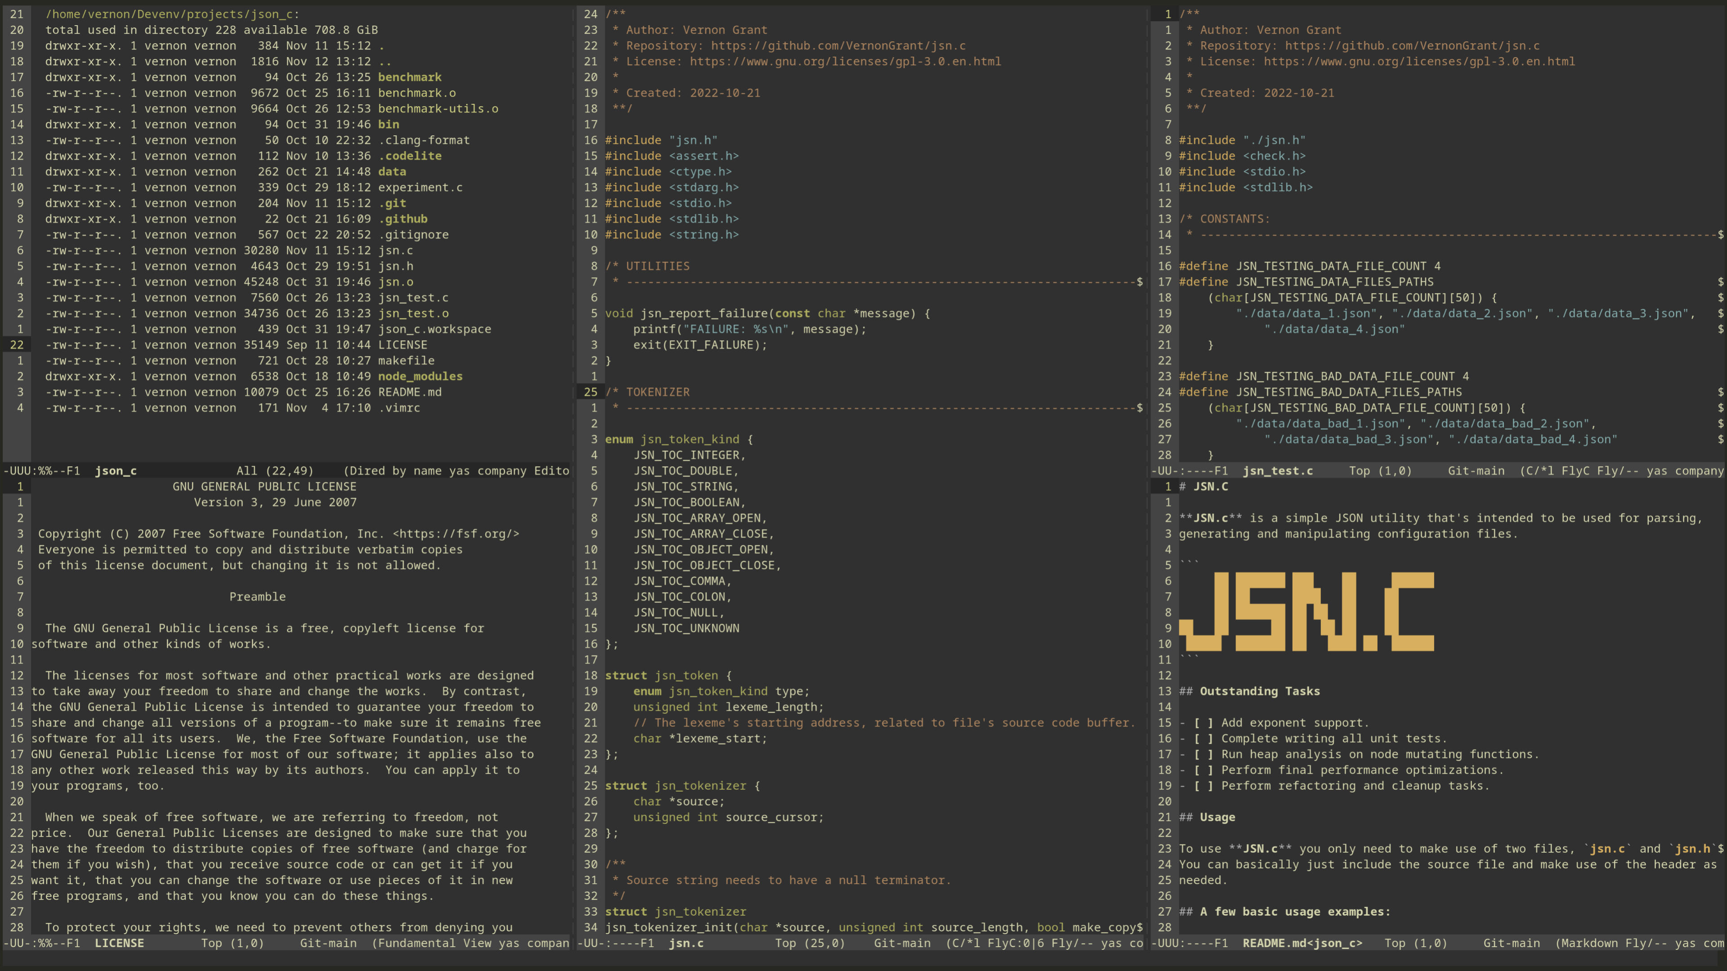Open README.md from the directory listing

409,392
